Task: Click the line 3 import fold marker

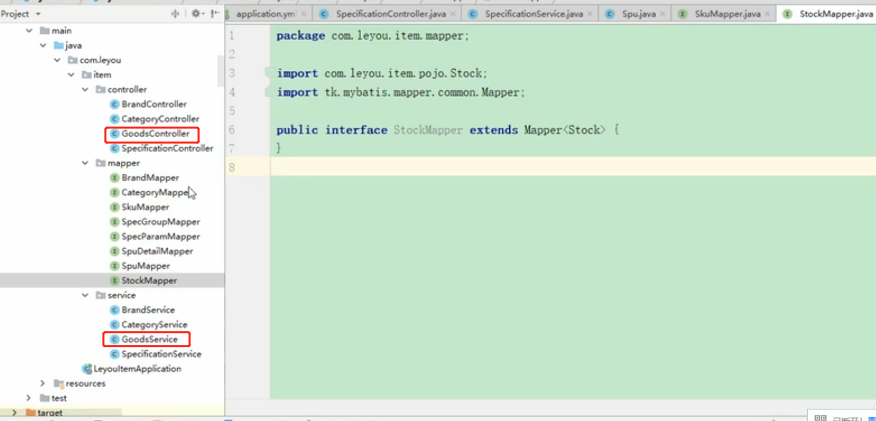Action: coord(269,73)
